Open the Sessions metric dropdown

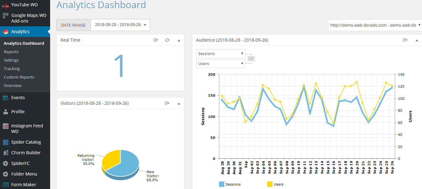pos(221,54)
